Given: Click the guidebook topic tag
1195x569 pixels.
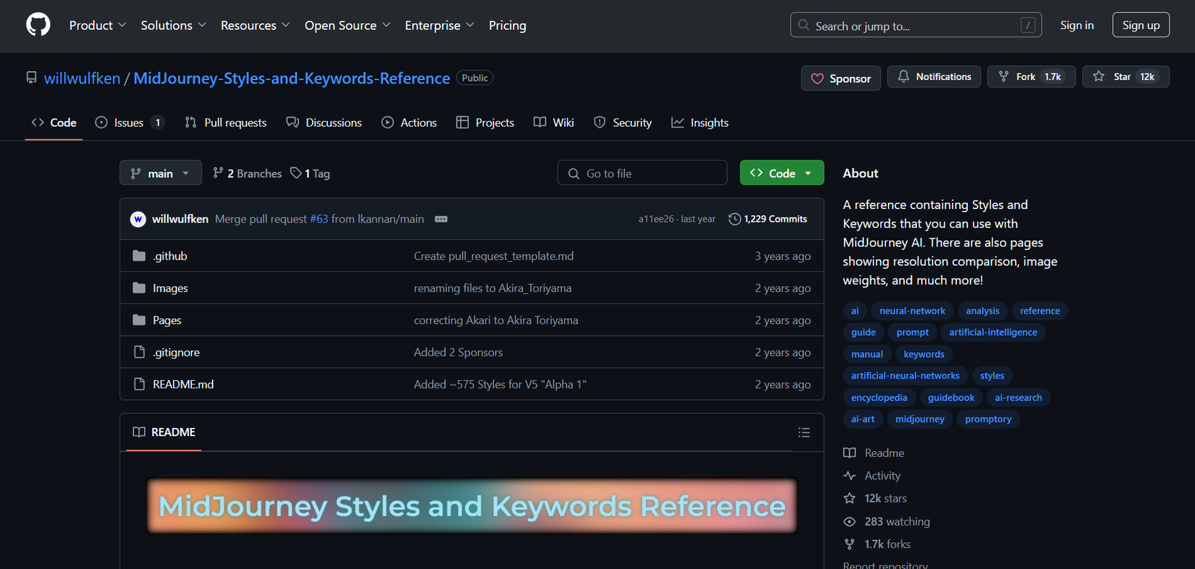Looking at the screenshot, I should (x=951, y=397).
